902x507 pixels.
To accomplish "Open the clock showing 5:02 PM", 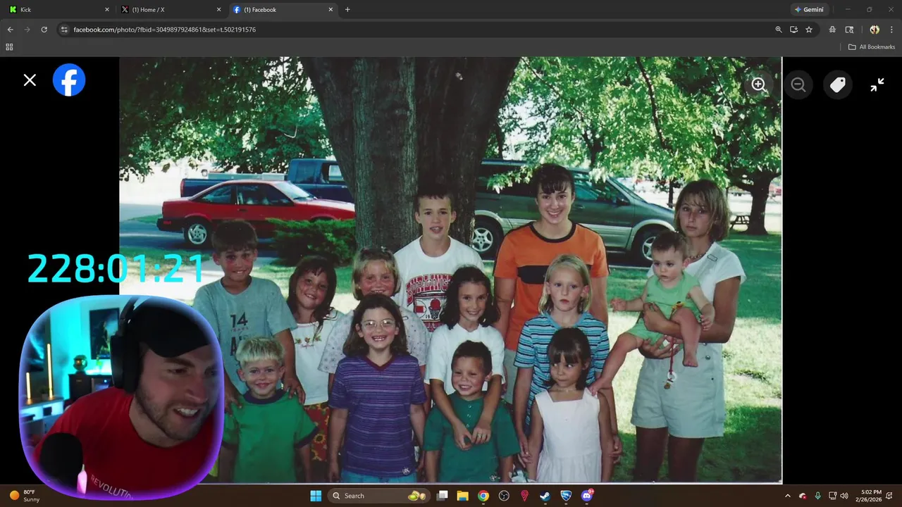I will point(868,496).
